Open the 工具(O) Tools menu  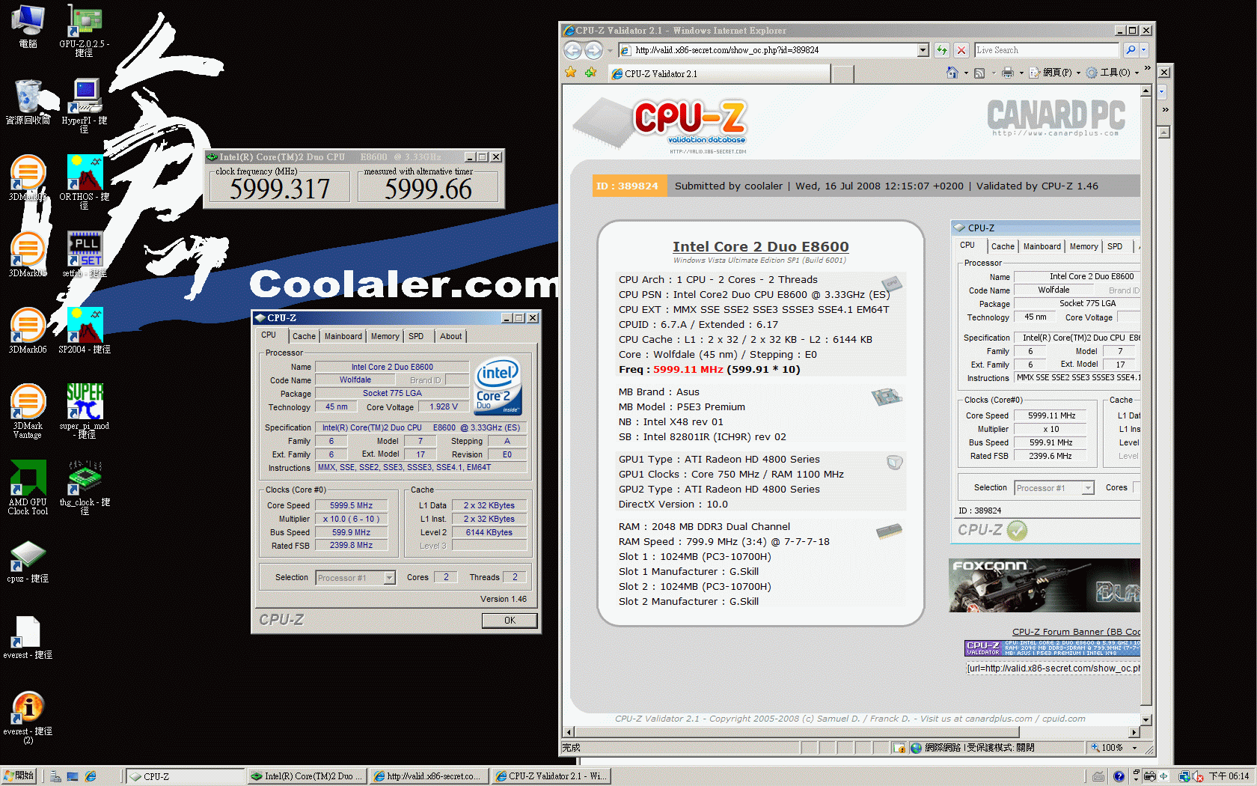point(1113,73)
